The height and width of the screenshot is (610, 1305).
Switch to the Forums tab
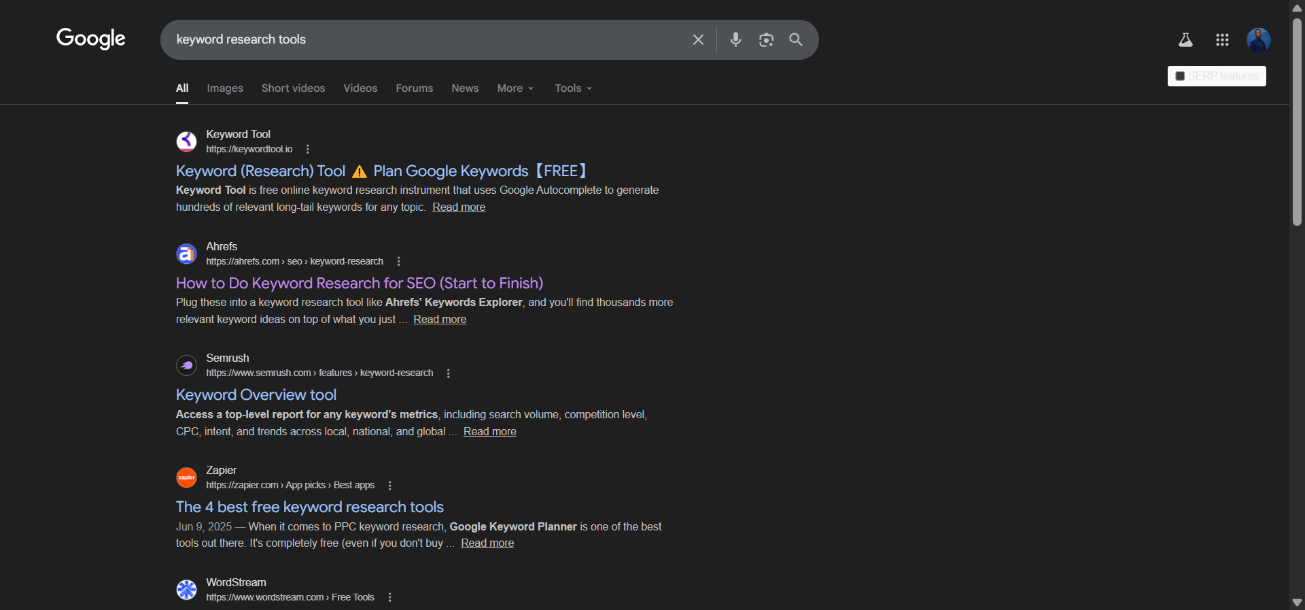pyautogui.click(x=415, y=88)
